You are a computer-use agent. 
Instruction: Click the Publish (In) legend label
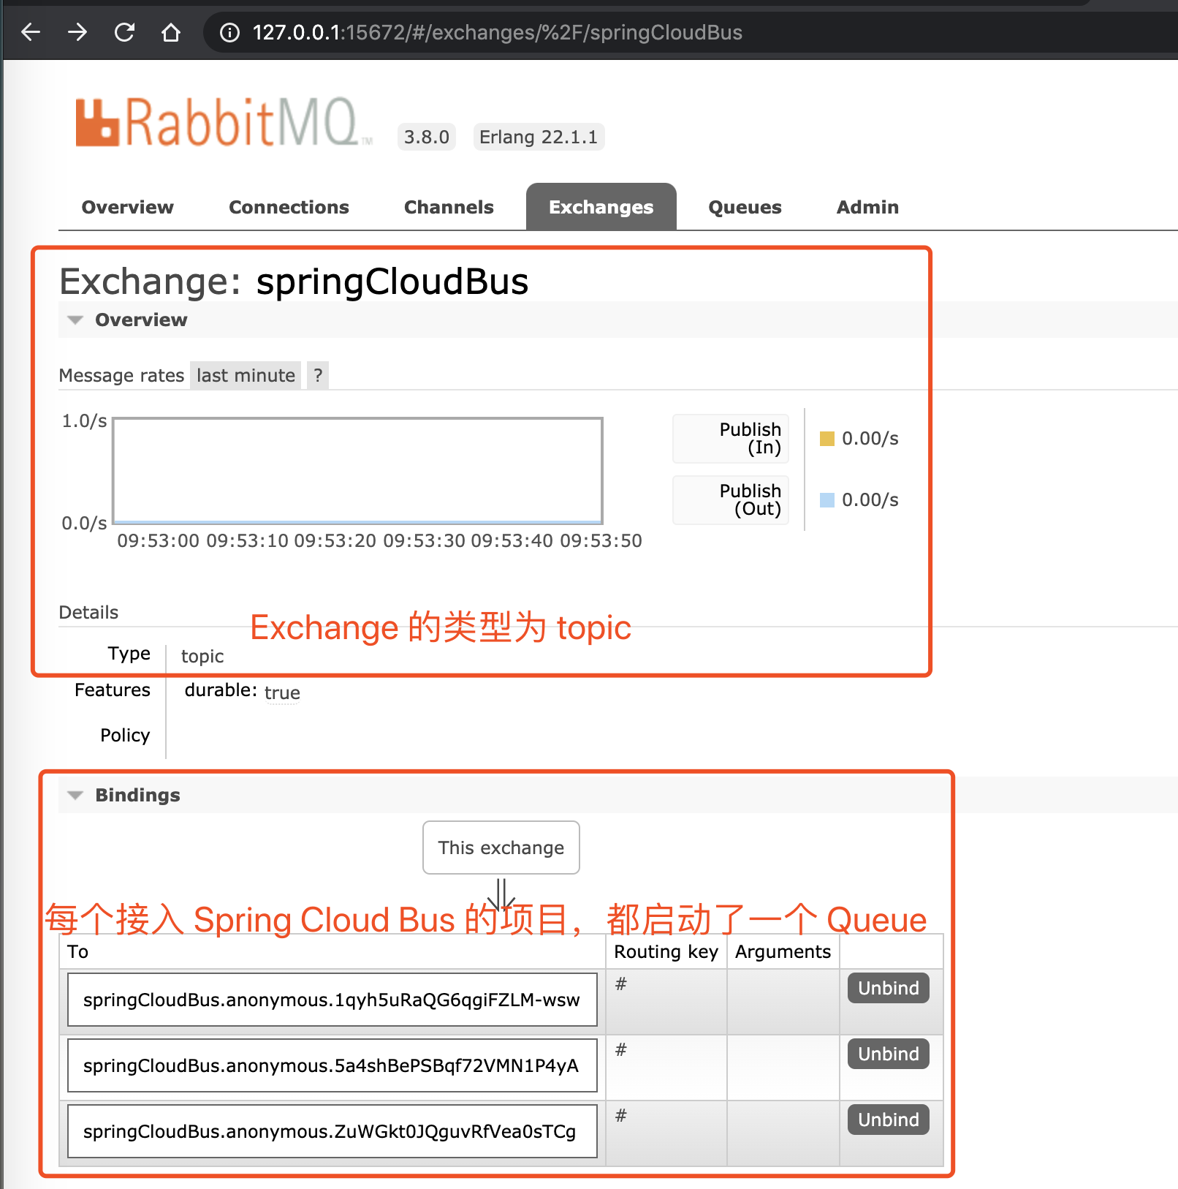click(731, 438)
